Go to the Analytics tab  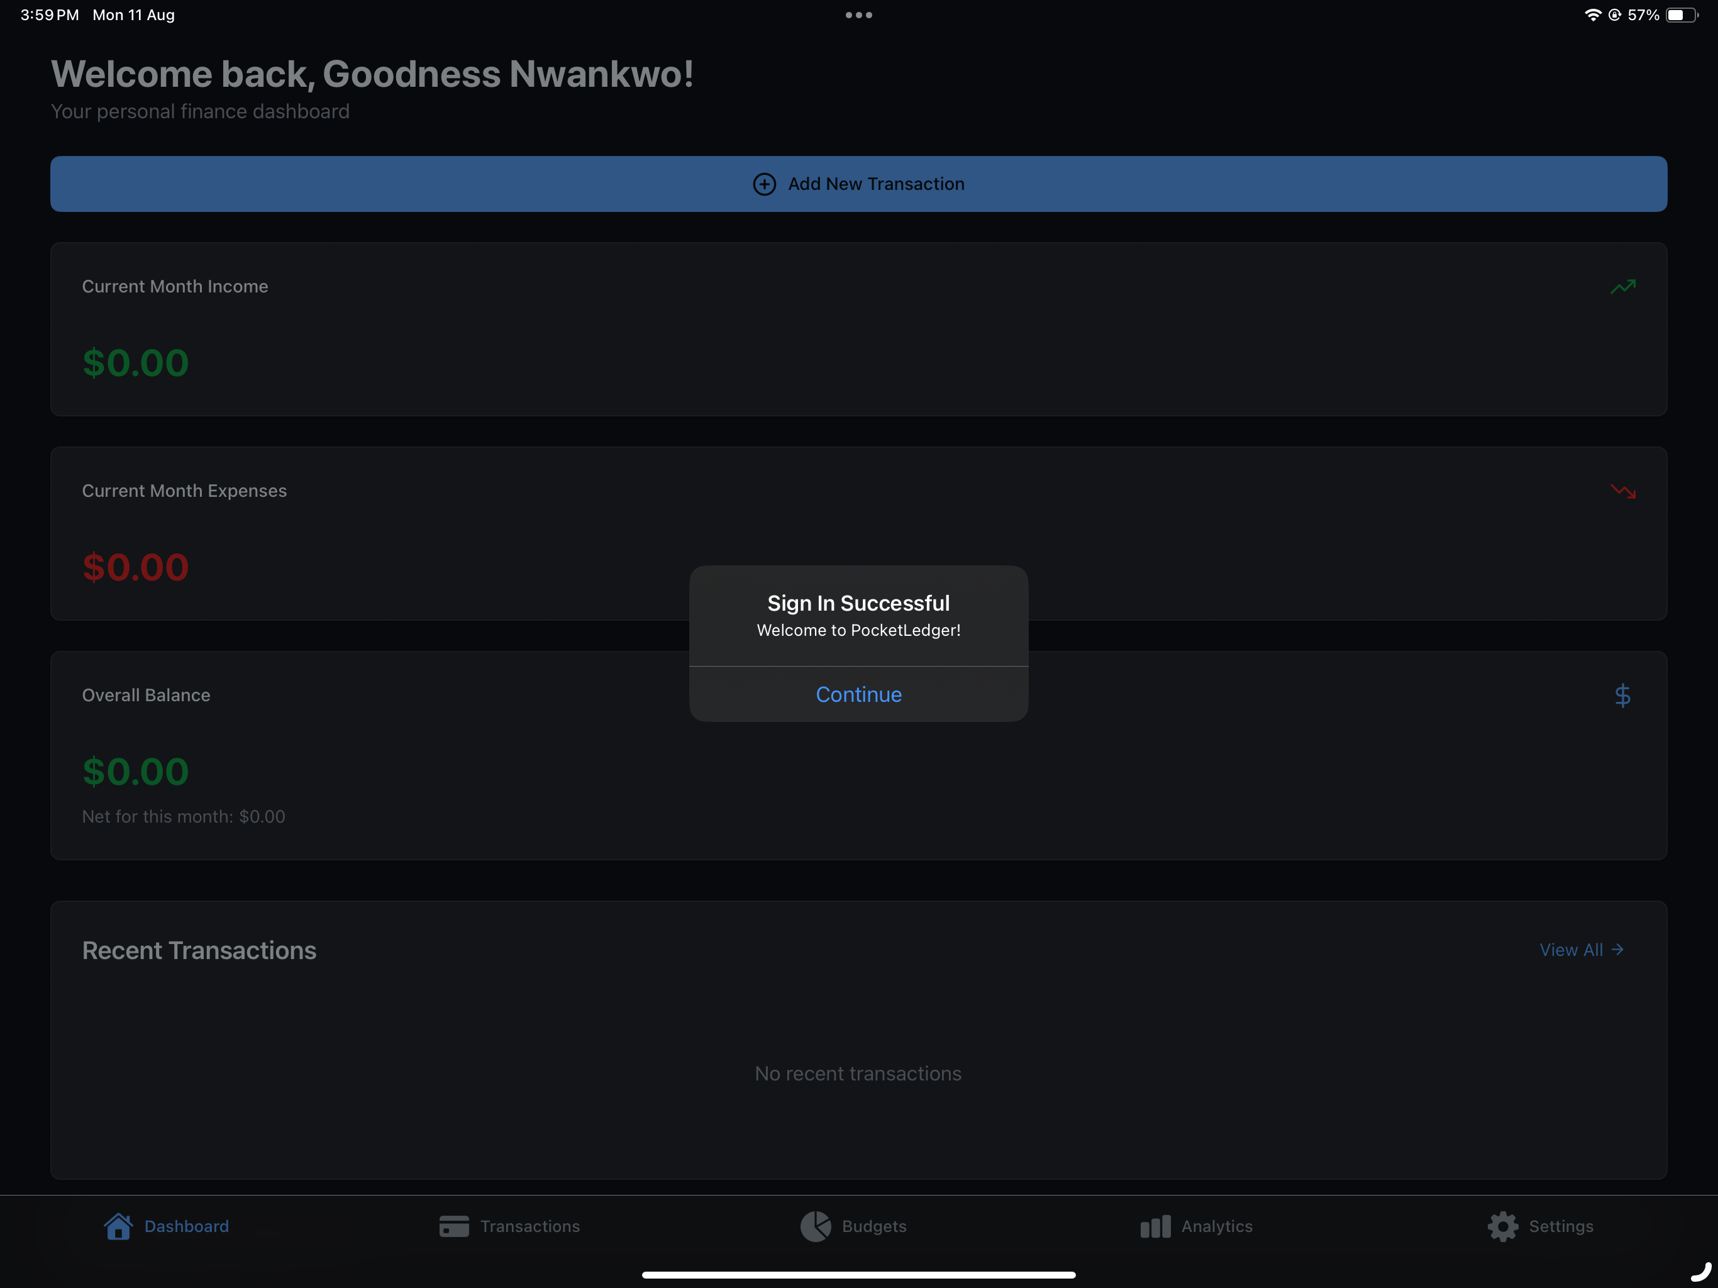pyautogui.click(x=1196, y=1226)
